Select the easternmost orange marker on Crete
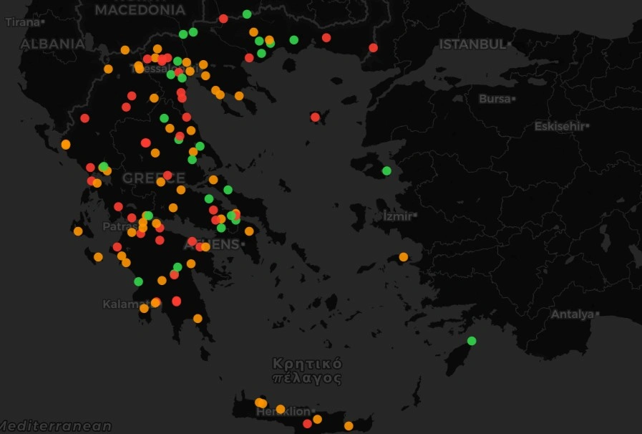The height and width of the screenshot is (434, 642). [349, 425]
